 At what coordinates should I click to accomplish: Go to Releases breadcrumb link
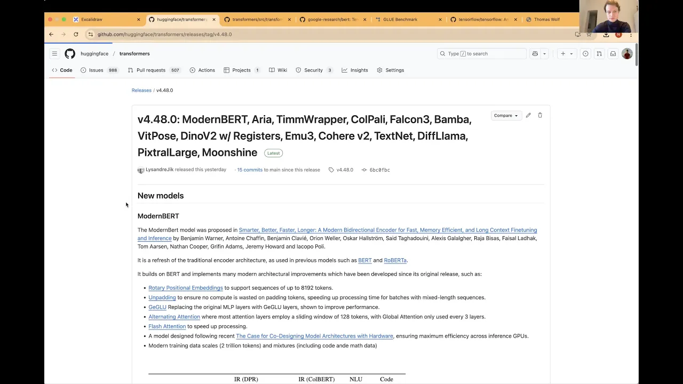141,90
